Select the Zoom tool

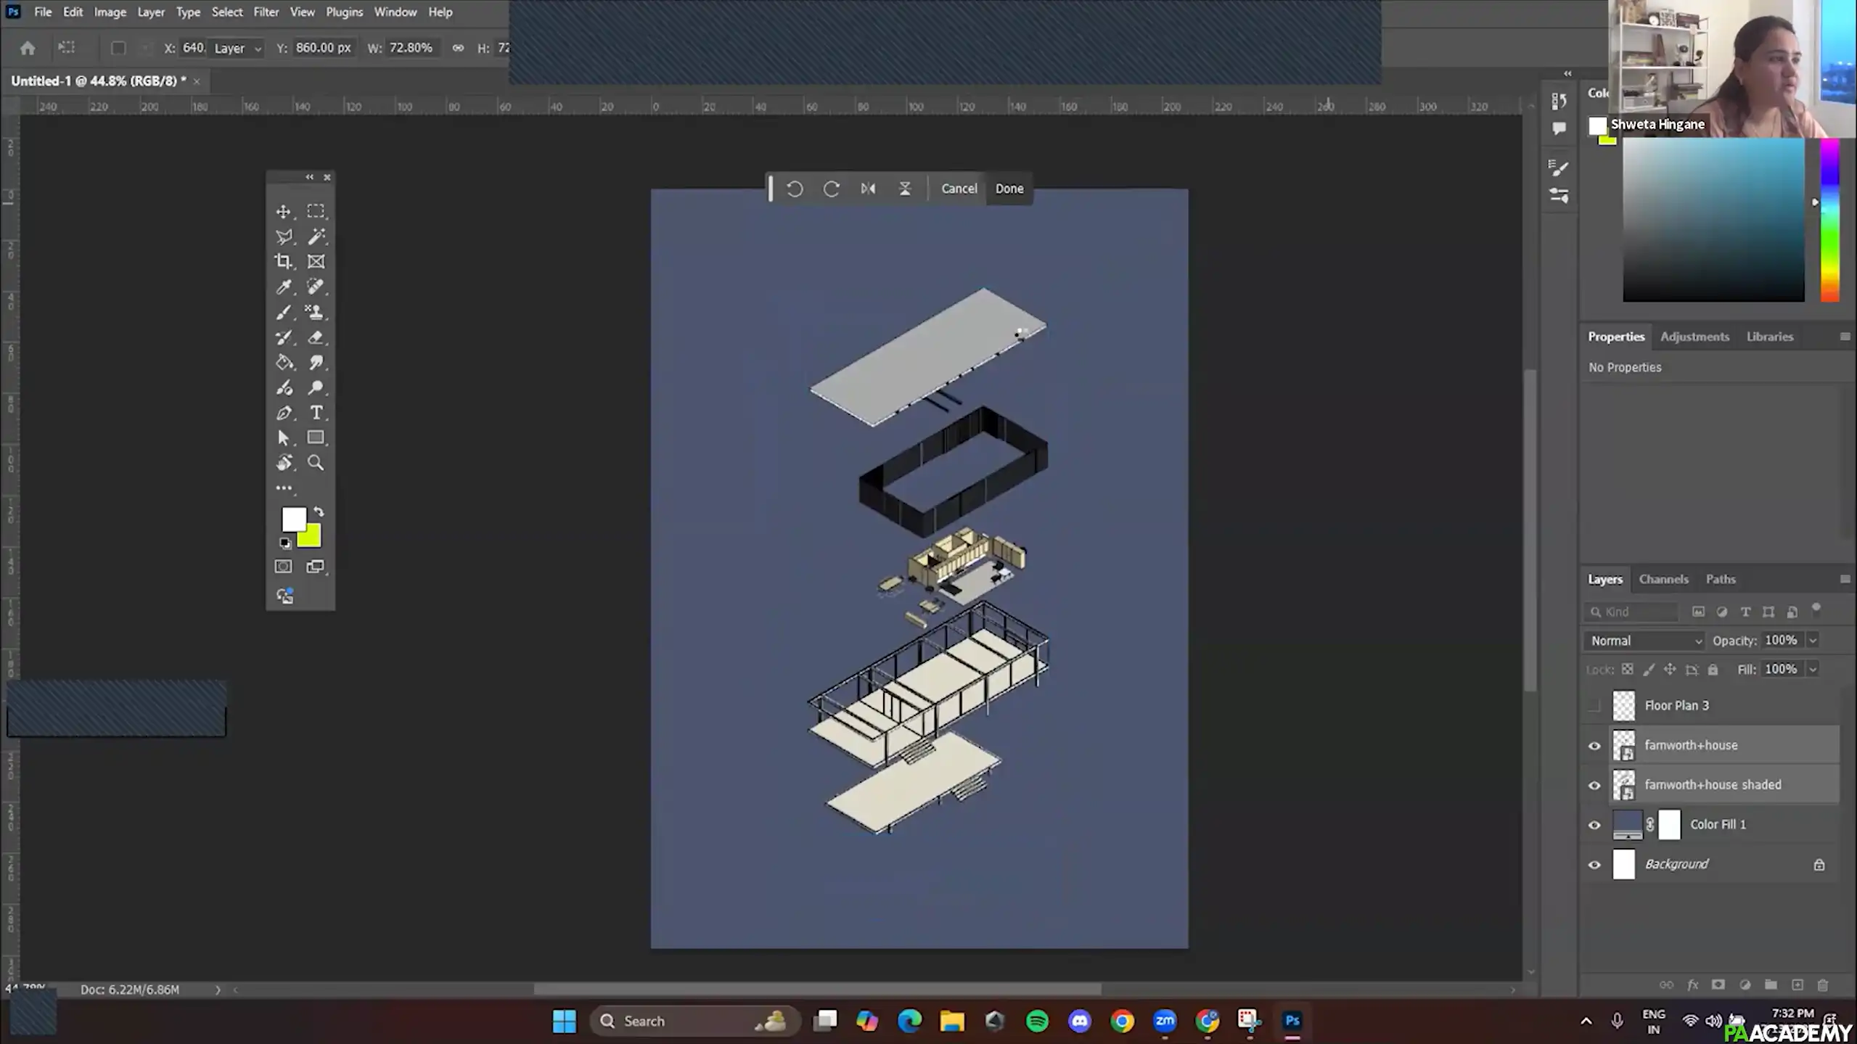316,463
